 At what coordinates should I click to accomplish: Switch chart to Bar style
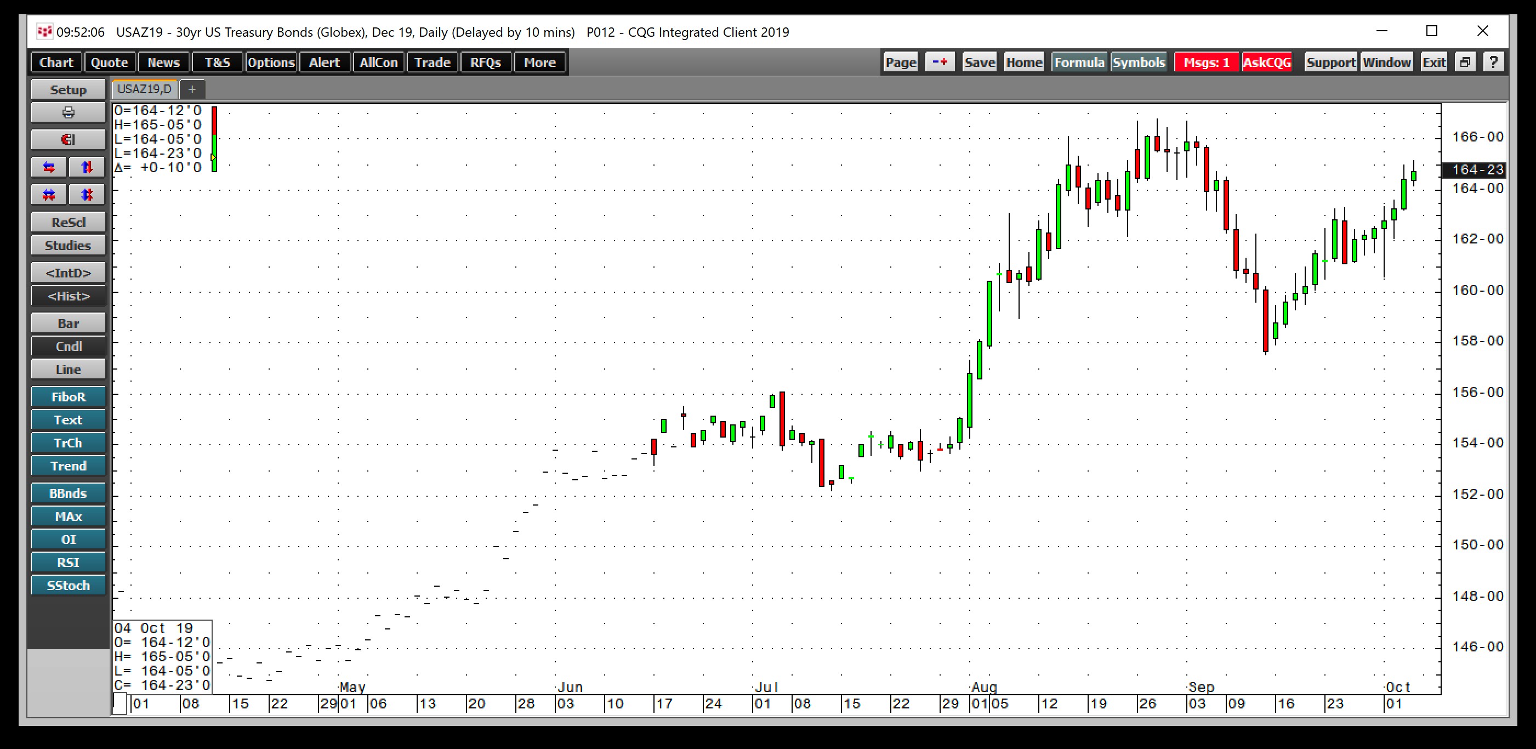point(68,322)
